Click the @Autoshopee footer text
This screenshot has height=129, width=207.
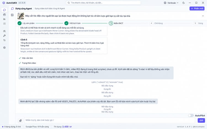199,127
